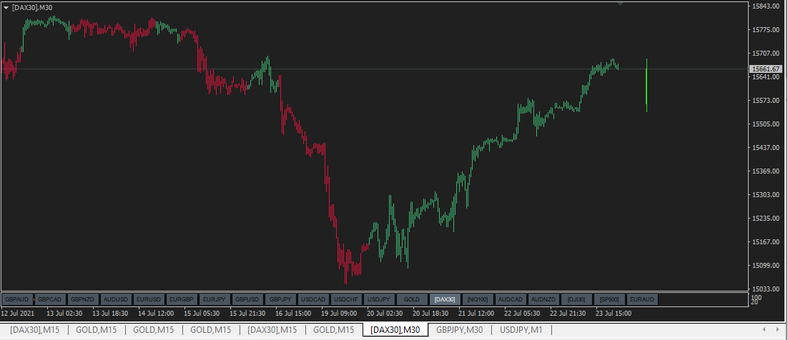Load the EURJPY symbol button
This screenshot has width=788, height=340.
[x=215, y=299]
